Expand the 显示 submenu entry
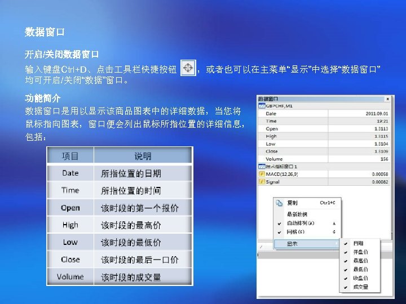The width and height of the screenshot is (406, 304). pos(307,244)
